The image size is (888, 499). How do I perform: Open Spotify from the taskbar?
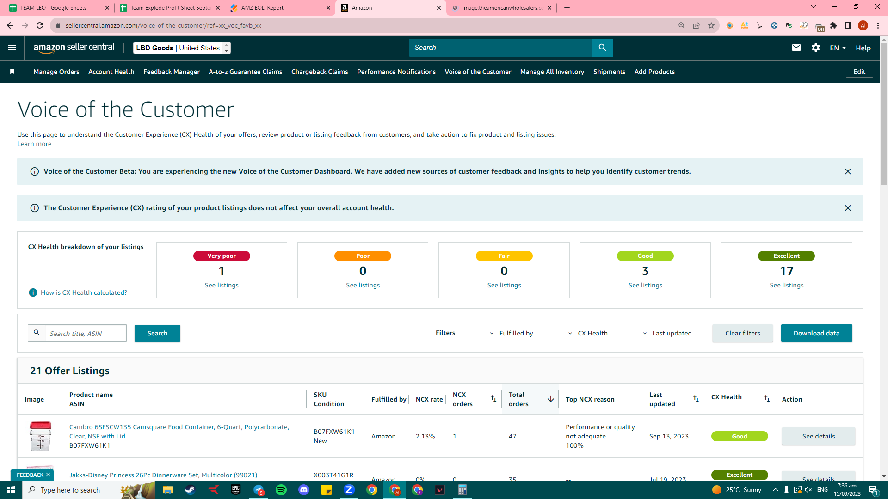[281, 490]
